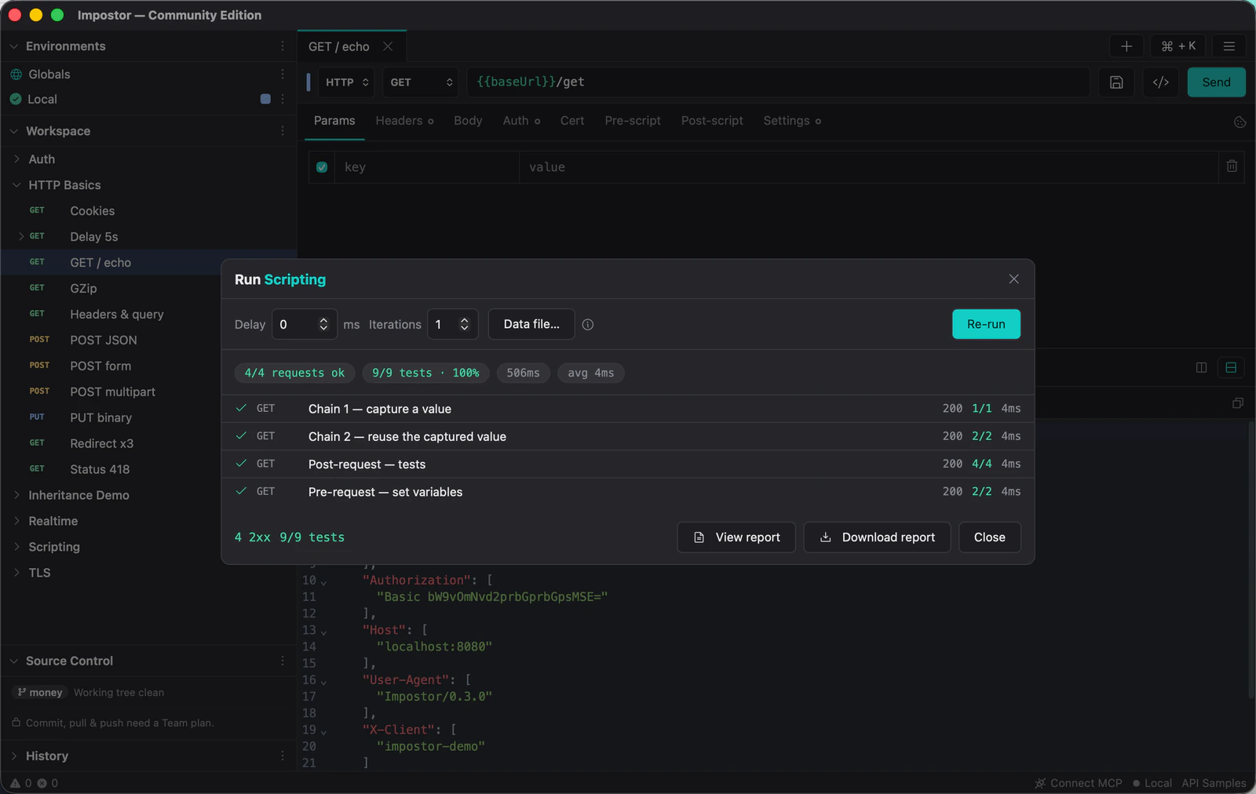Image resolution: width=1256 pixels, height=794 pixels.
Task: Switch to the Body tab
Action: point(468,121)
